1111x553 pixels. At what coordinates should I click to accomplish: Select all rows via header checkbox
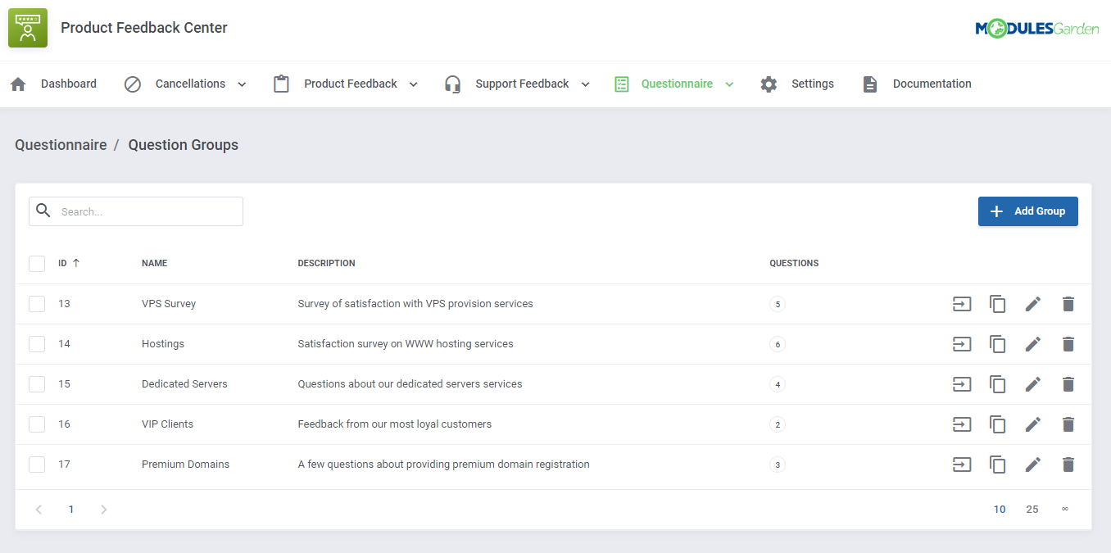click(x=37, y=263)
